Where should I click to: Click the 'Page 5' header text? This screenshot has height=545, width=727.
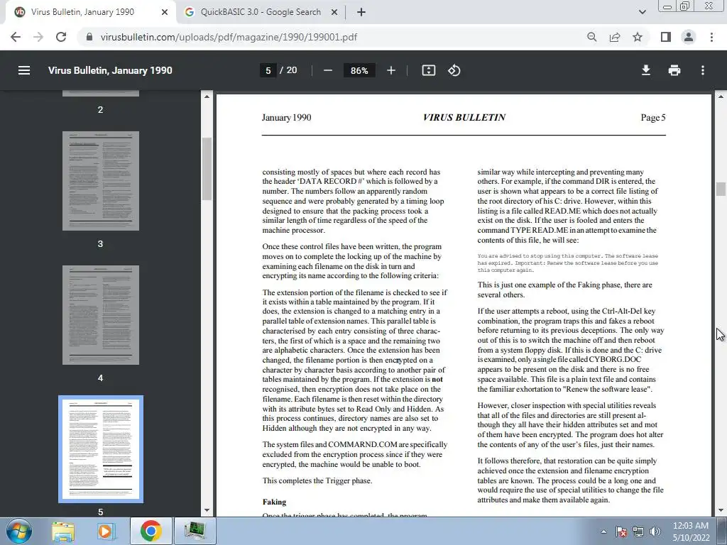pos(653,118)
